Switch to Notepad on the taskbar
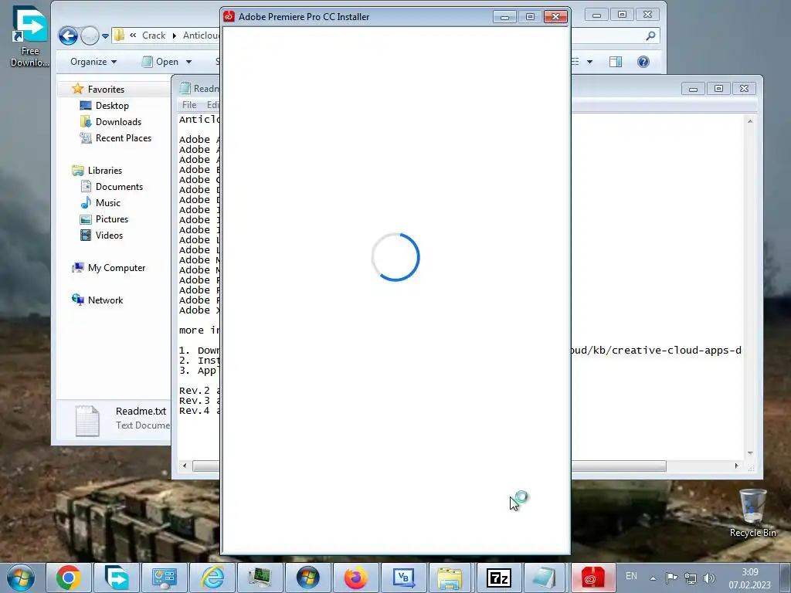 click(x=545, y=578)
